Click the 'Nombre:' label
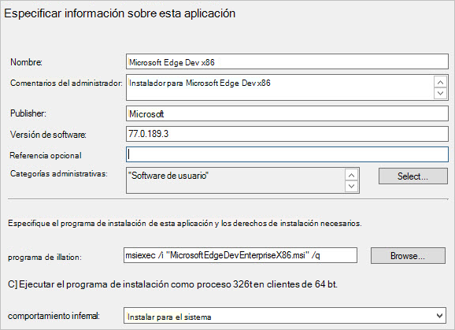The height and width of the screenshot is (330, 455). point(26,62)
